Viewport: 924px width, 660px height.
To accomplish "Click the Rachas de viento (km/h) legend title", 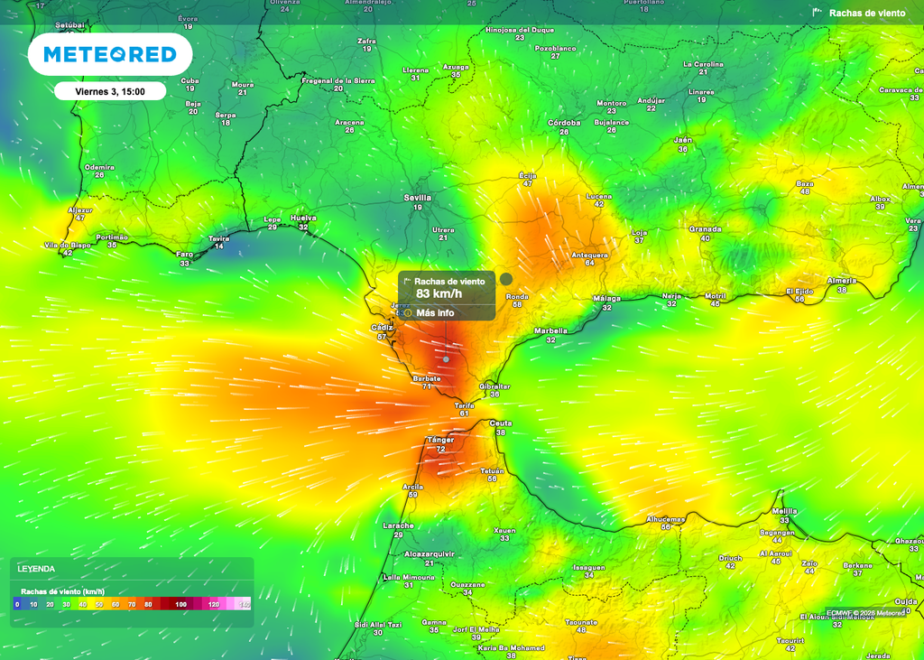I will 62,591.
